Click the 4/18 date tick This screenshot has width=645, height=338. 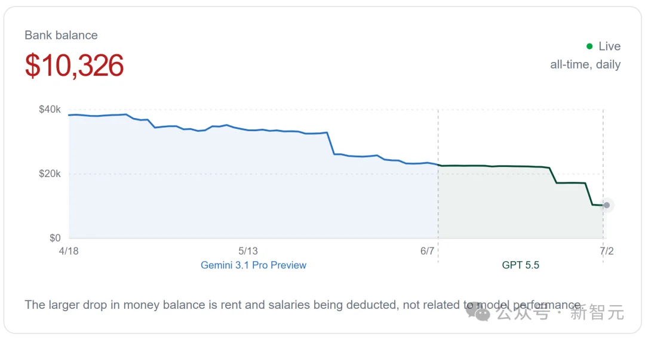coord(69,251)
